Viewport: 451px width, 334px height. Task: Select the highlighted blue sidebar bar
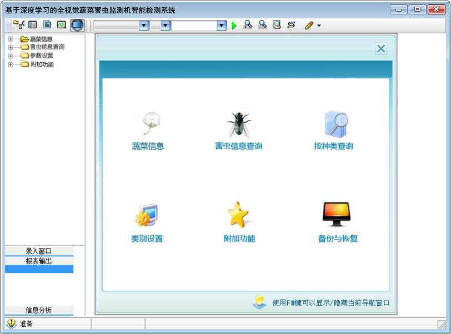[39, 269]
